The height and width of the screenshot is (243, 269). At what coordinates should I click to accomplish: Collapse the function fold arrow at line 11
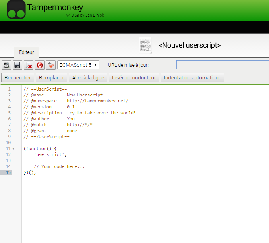pos(14,149)
